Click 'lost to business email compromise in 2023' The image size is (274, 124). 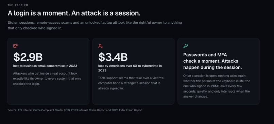click(45, 66)
